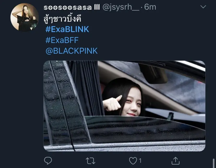This screenshot has height=168, width=216.
Task: Visit the @jsysrh__ handle profile
Action: [x=121, y=7]
